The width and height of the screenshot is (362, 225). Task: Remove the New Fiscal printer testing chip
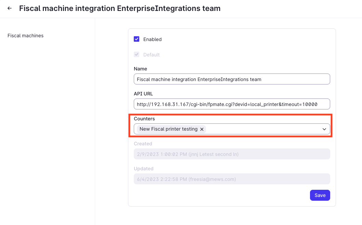click(202, 129)
